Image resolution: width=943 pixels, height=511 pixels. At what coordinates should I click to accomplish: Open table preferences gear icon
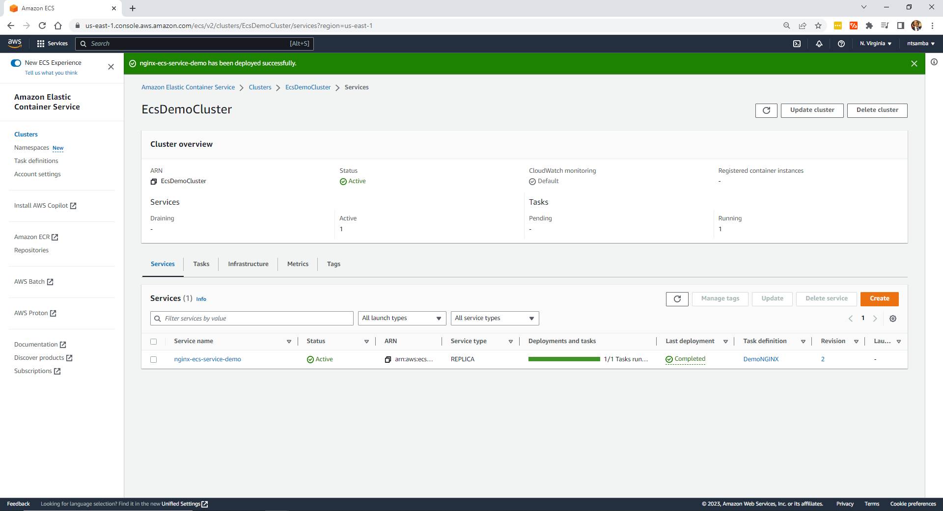click(892, 319)
